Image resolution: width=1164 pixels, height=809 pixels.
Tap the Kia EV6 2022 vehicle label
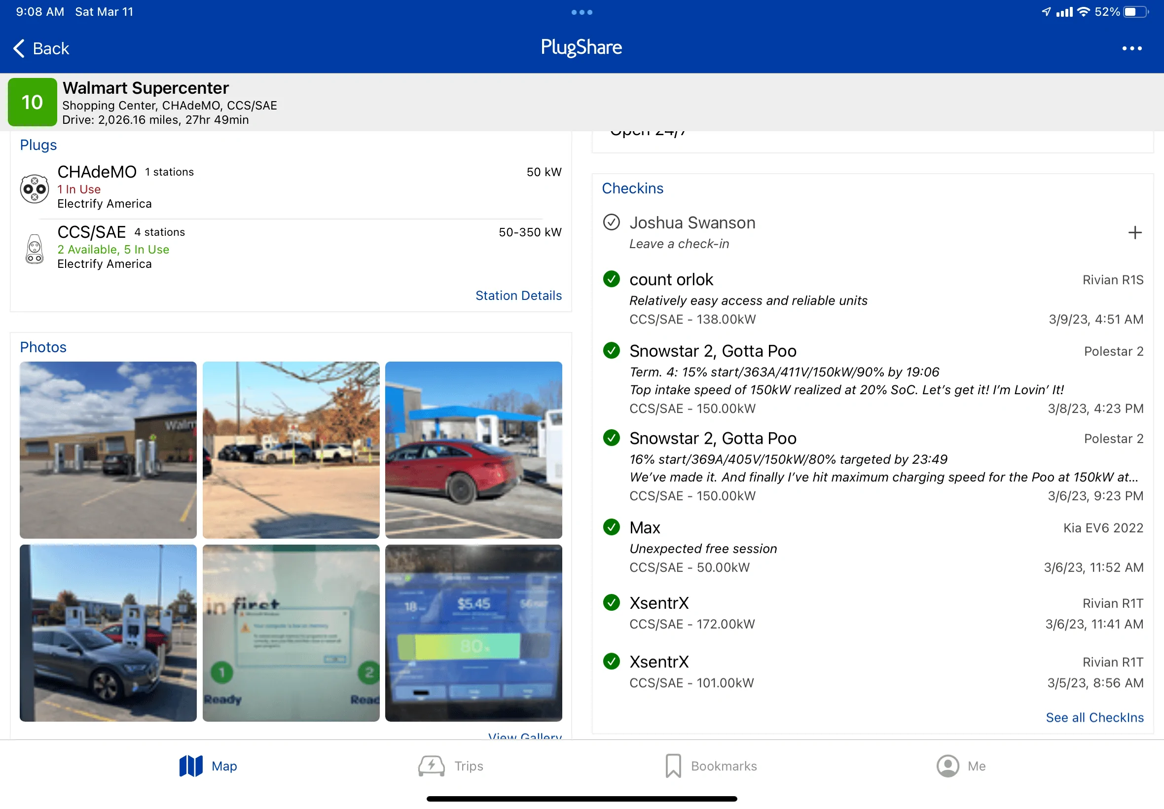[x=1103, y=528]
